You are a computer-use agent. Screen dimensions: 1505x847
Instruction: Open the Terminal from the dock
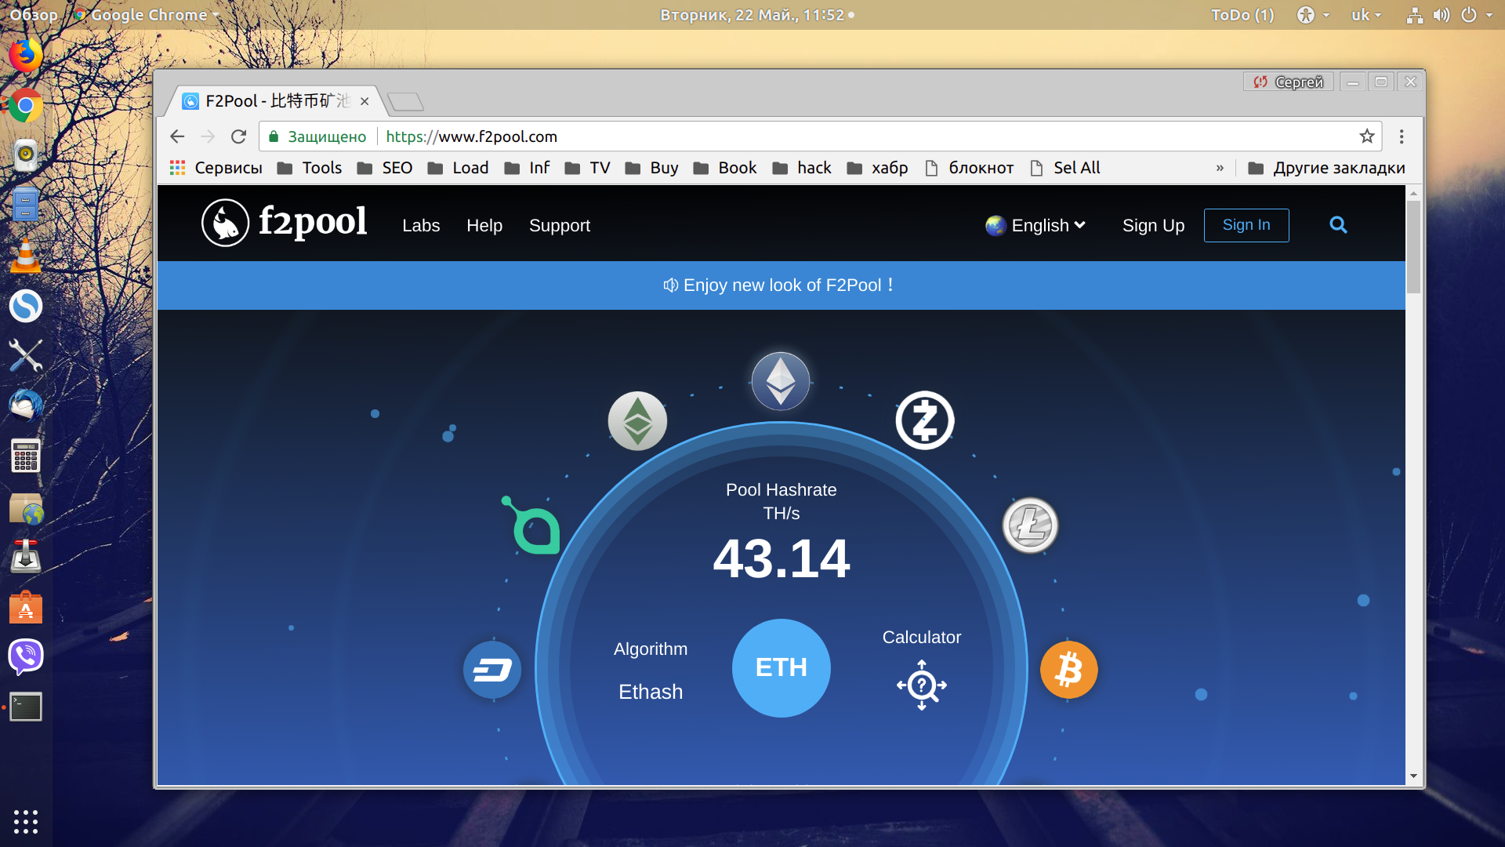coord(26,707)
